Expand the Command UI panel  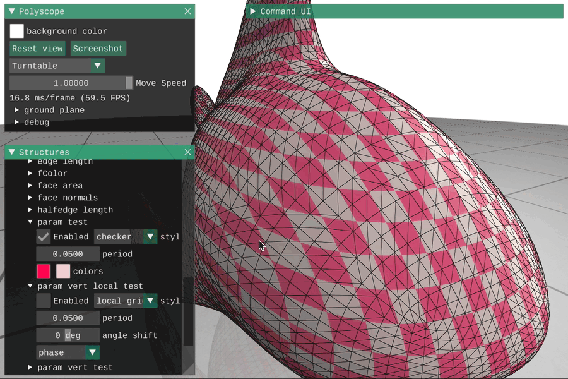pyautogui.click(x=252, y=11)
